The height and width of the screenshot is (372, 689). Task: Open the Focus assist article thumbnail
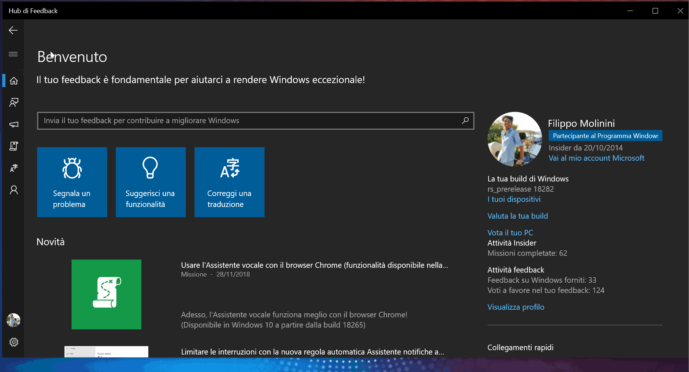[106, 352]
